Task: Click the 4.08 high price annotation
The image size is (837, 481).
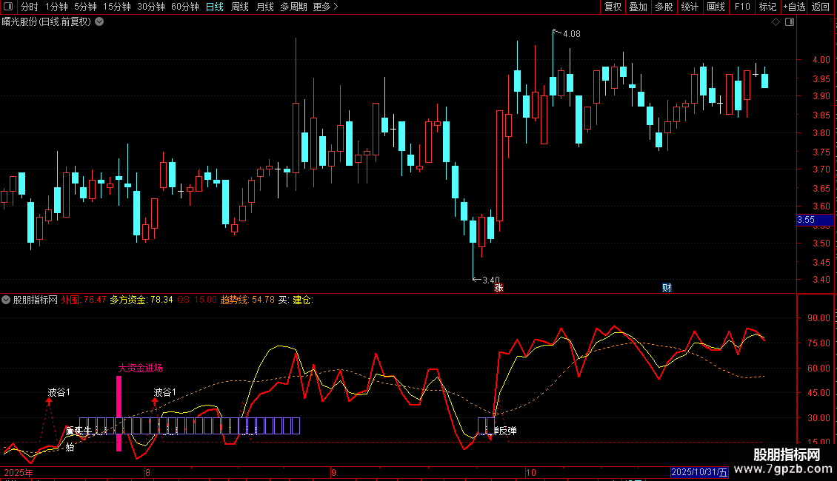Action: (572, 34)
